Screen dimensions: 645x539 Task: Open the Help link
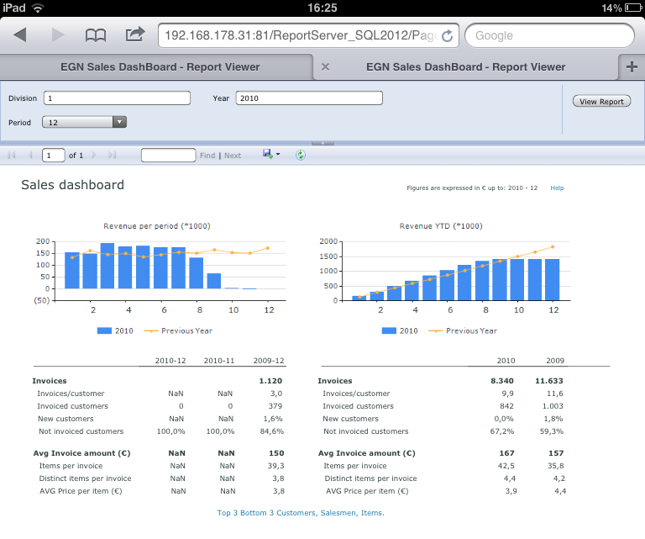pos(557,188)
